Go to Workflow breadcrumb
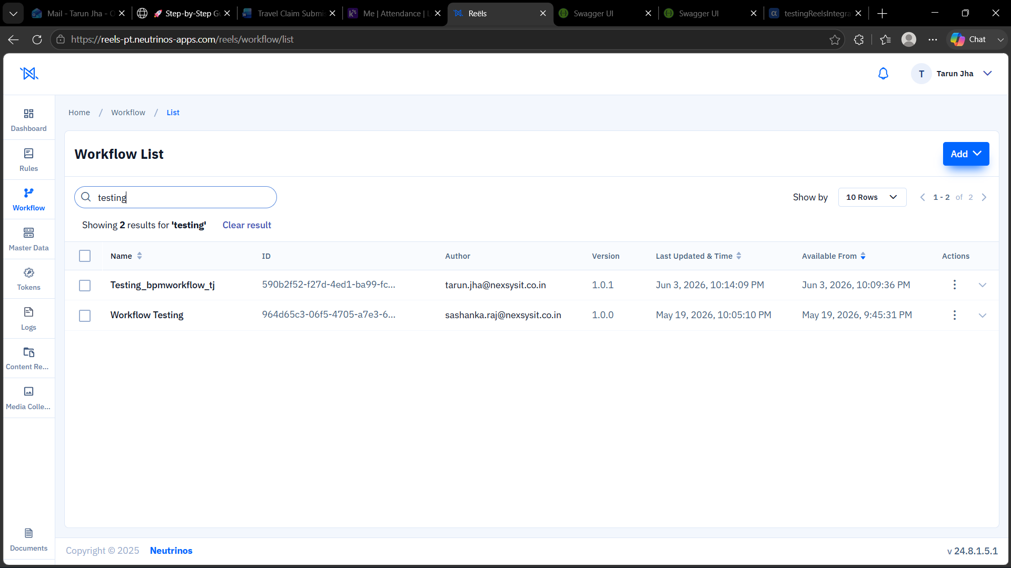Screen dimensions: 1011x568 (x=128, y=113)
